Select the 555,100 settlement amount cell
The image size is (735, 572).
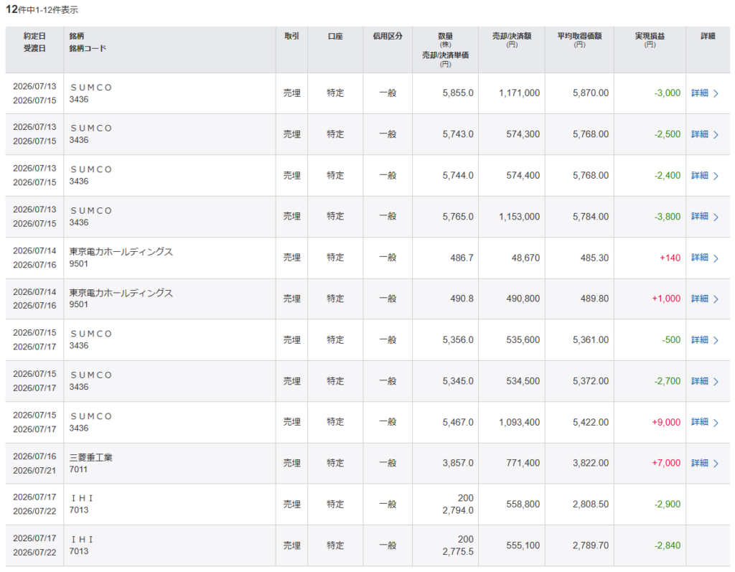click(523, 545)
